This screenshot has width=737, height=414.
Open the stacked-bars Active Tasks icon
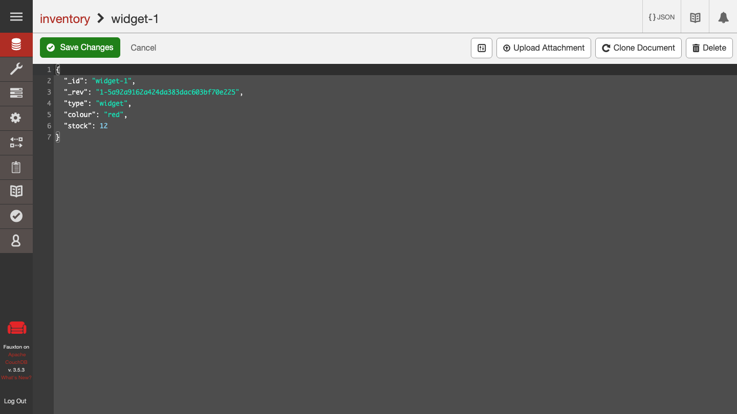16,94
